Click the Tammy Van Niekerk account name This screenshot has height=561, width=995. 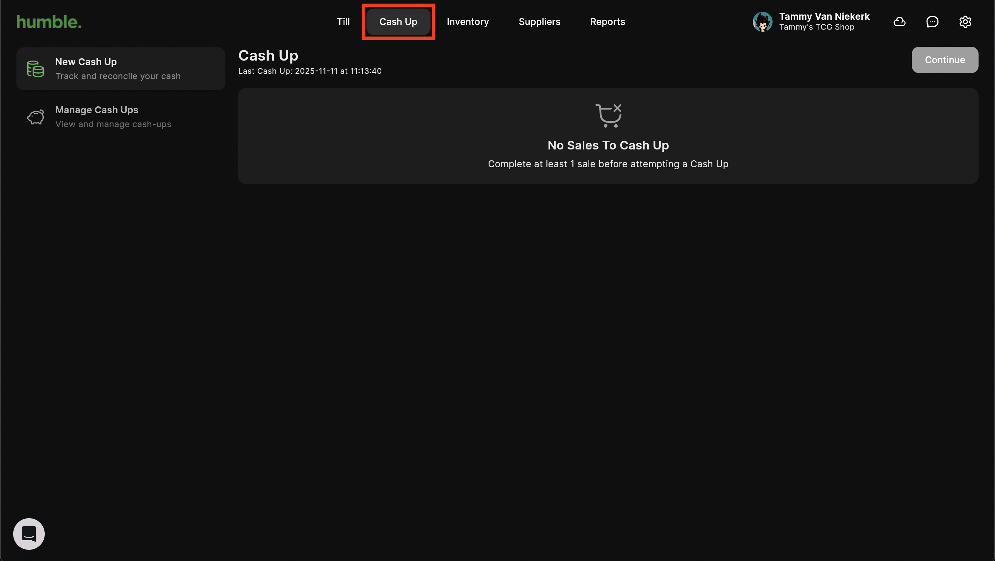[x=824, y=16]
